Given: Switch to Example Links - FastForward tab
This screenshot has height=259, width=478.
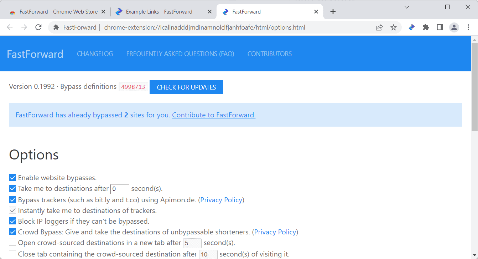Looking at the screenshot, I should (x=159, y=12).
